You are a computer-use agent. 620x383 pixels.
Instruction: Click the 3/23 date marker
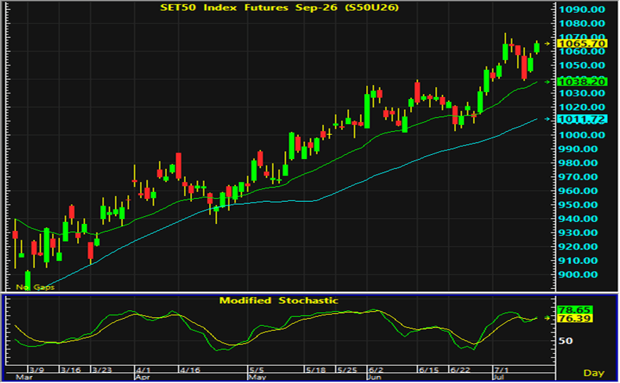(x=101, y=370)
